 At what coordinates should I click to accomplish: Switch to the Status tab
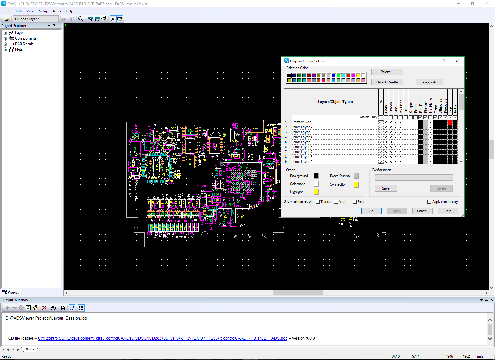(29, 349)
